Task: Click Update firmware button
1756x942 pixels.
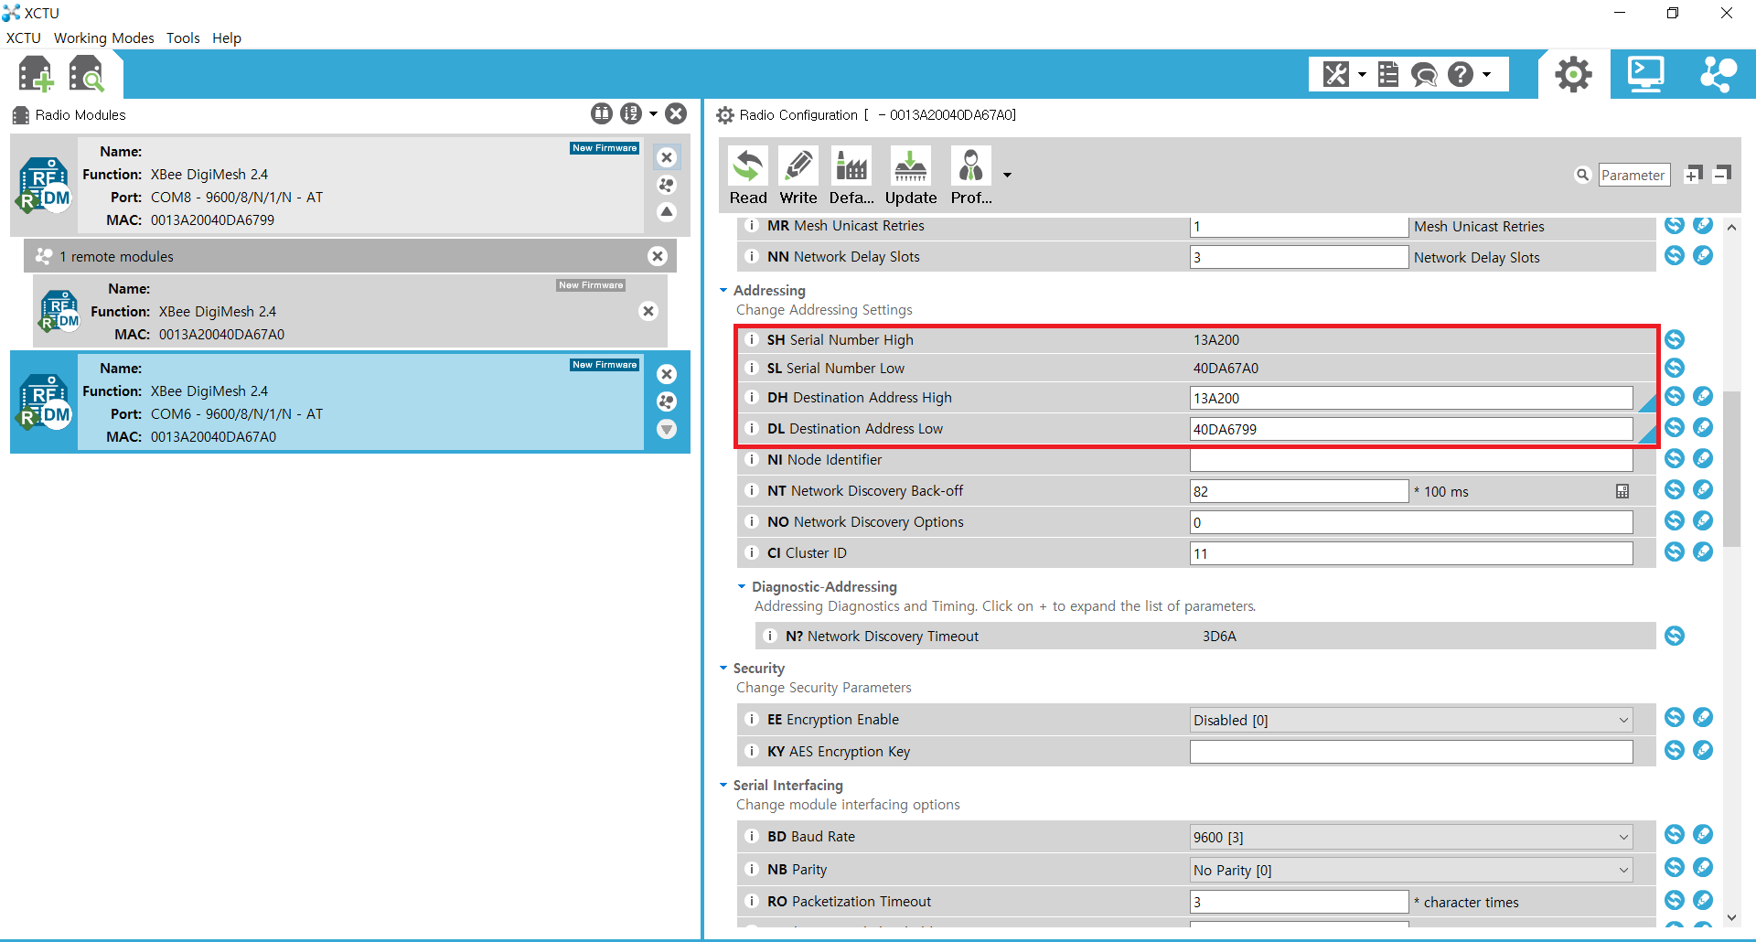Action: click(x=911, y=177)
